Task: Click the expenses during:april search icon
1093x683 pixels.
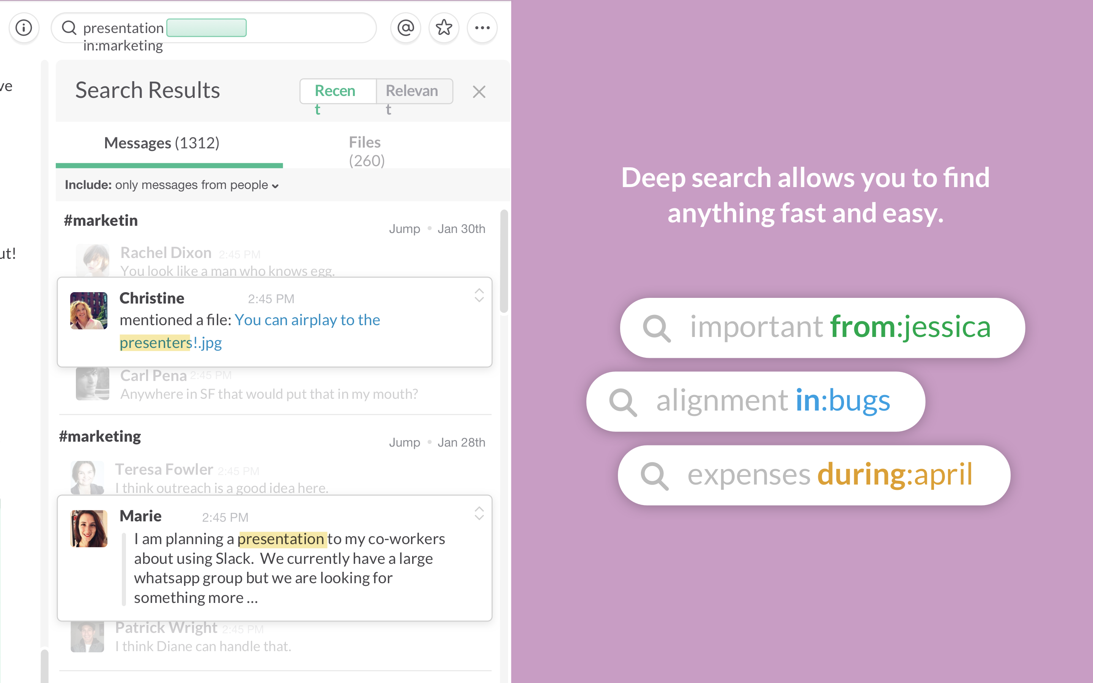Action: (654, 476)
